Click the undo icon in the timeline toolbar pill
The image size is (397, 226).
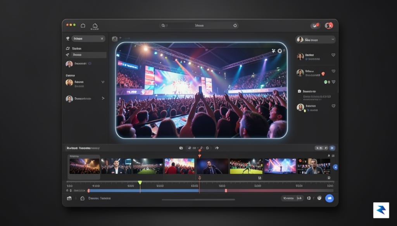coord(190,148)
